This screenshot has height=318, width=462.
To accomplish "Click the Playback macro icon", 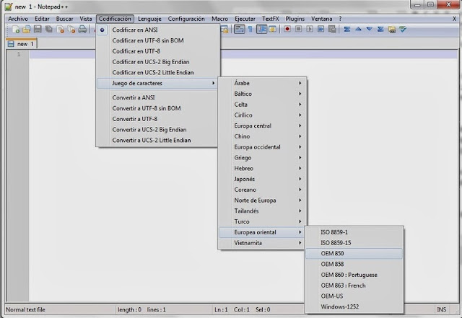I will point(310,29).
